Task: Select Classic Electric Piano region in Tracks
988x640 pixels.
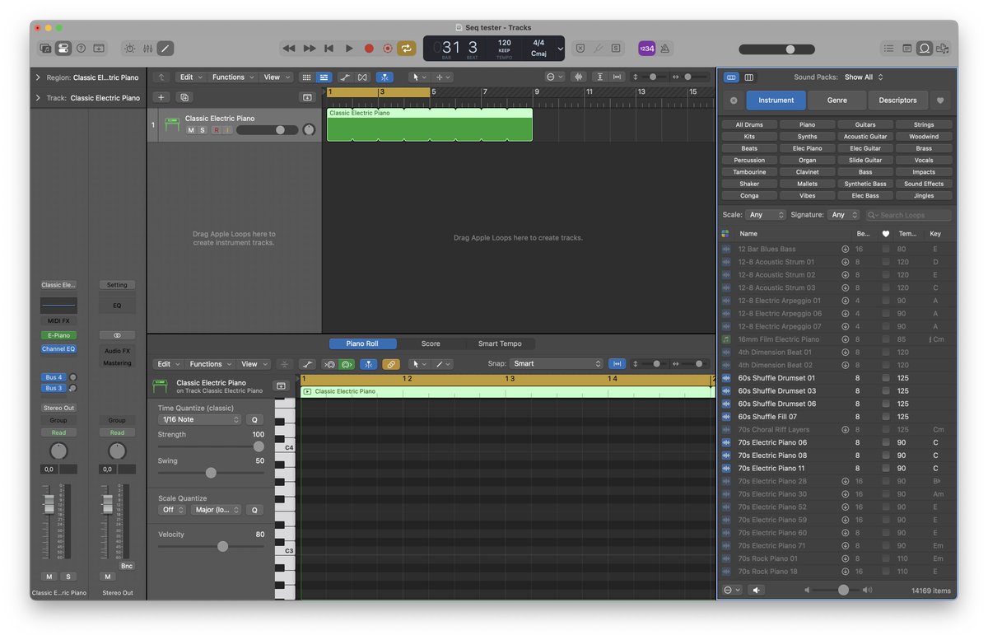Action: coord(430,124)
